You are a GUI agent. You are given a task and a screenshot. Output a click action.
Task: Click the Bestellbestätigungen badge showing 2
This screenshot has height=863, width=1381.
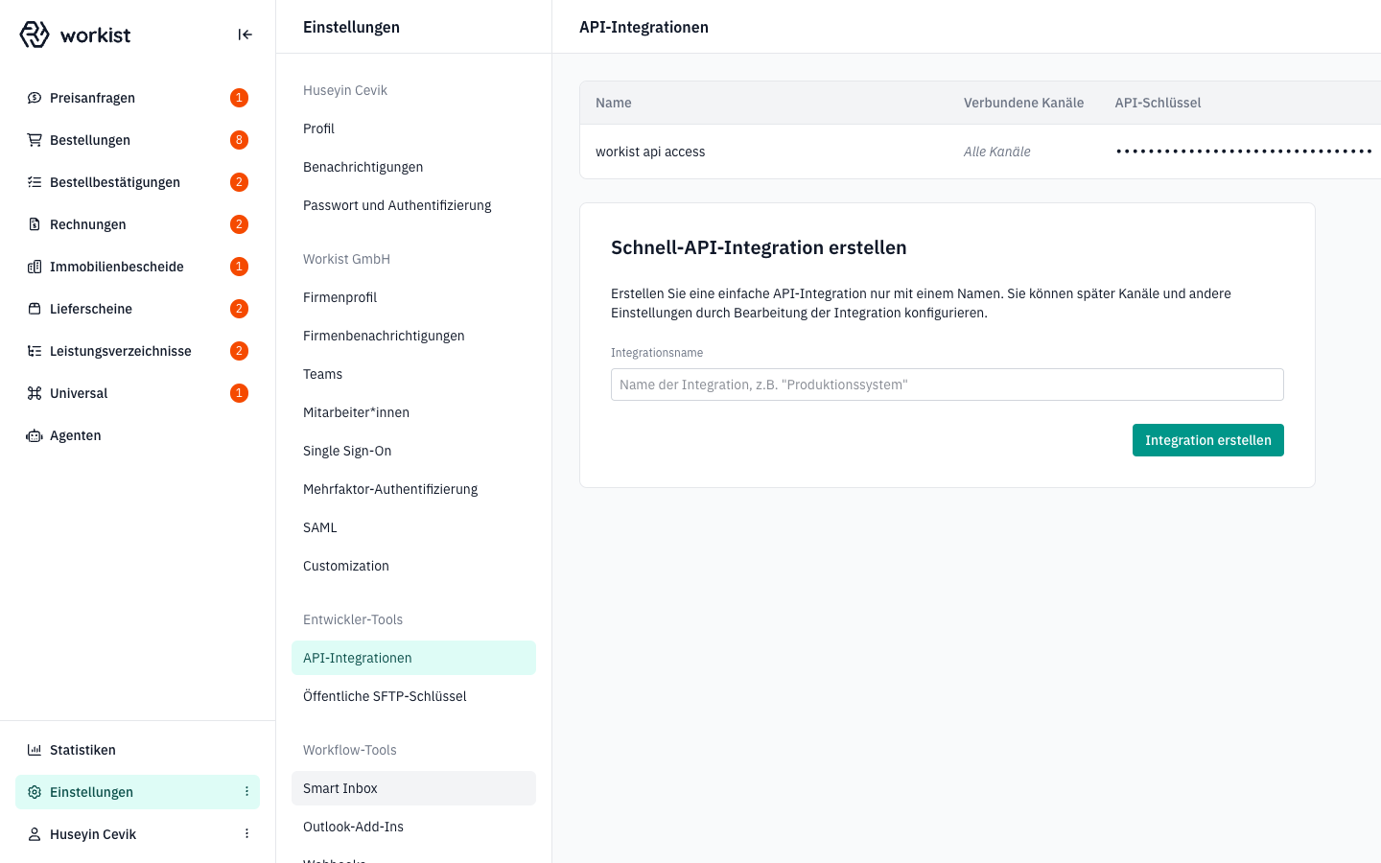pyautogui.click(x=239, y=182)
